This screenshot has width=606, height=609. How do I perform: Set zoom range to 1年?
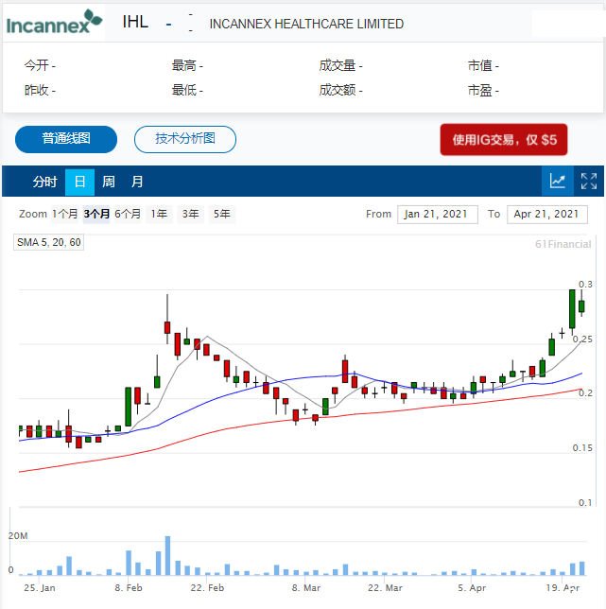[159, 214]
